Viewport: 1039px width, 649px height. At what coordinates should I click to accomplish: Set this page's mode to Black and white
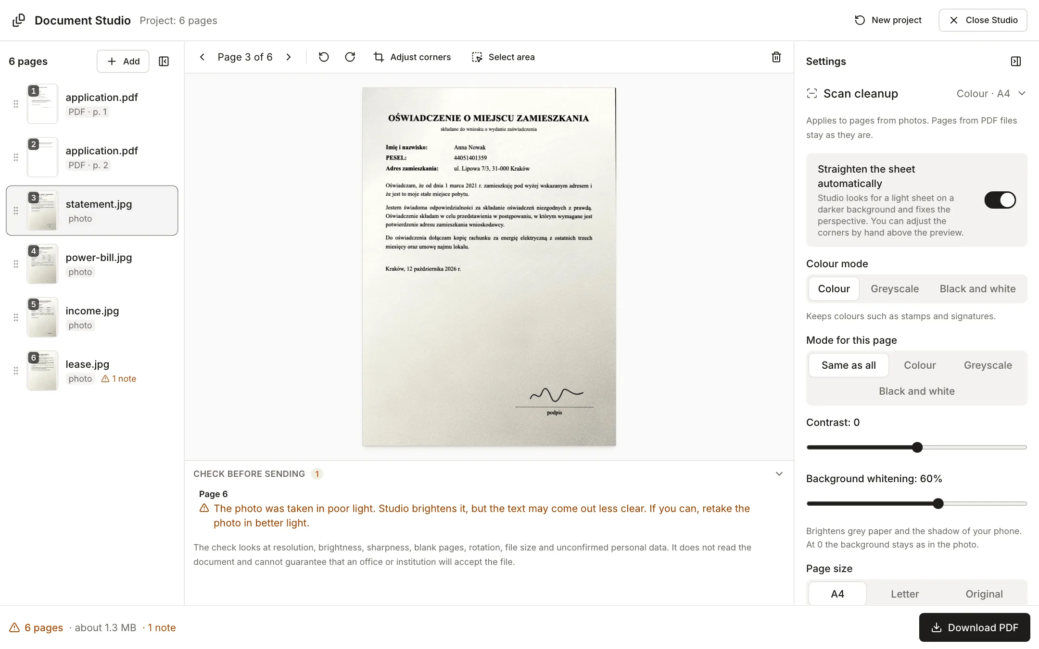[x=917, y=391]
